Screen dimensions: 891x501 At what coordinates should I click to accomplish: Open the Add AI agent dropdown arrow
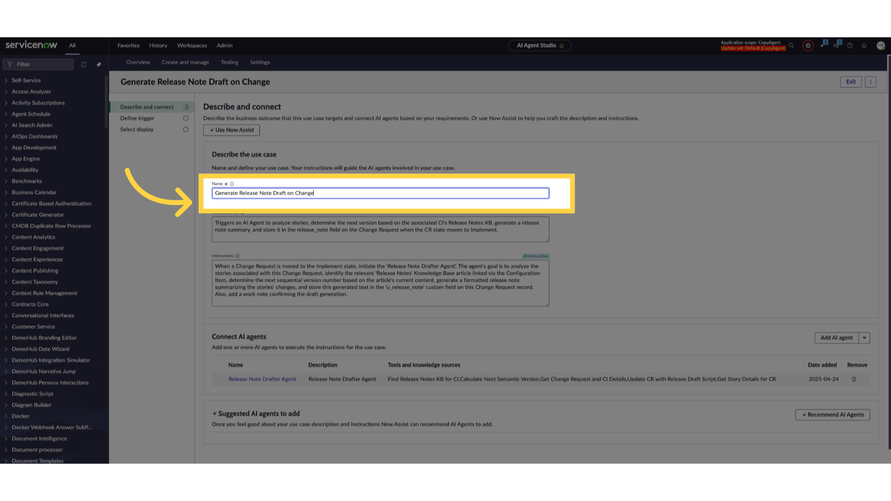point(865,338)
